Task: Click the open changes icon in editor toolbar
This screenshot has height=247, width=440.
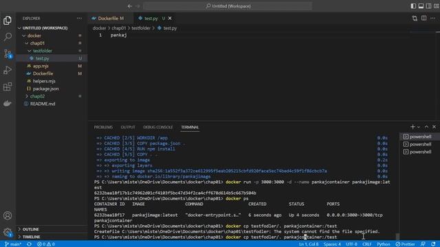Action: pyautogui.click(x=415, y=19)
